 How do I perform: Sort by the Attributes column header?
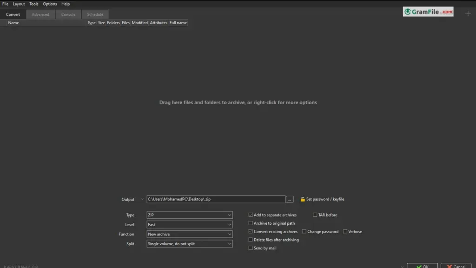pos(159,23)
